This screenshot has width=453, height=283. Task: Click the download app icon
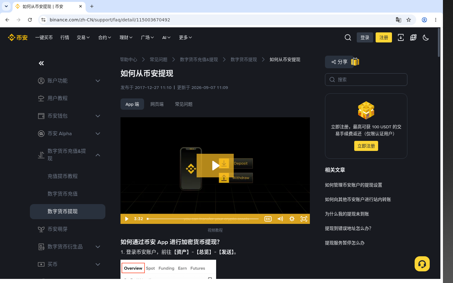(x=401, y=37)
